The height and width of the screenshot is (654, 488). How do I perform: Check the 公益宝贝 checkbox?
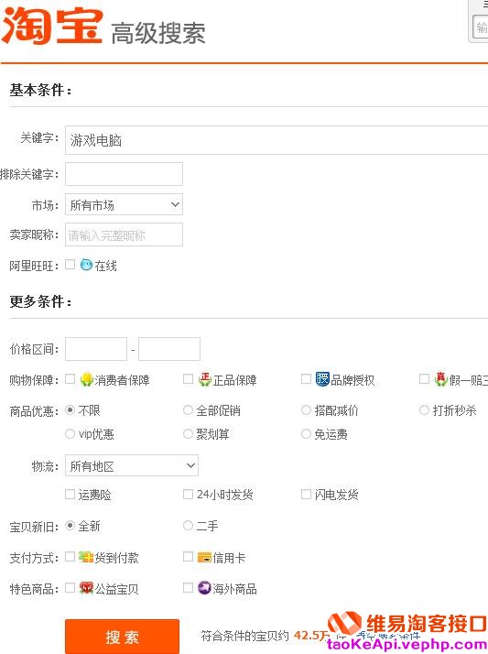pyautogui.click(x=70, y=588)
